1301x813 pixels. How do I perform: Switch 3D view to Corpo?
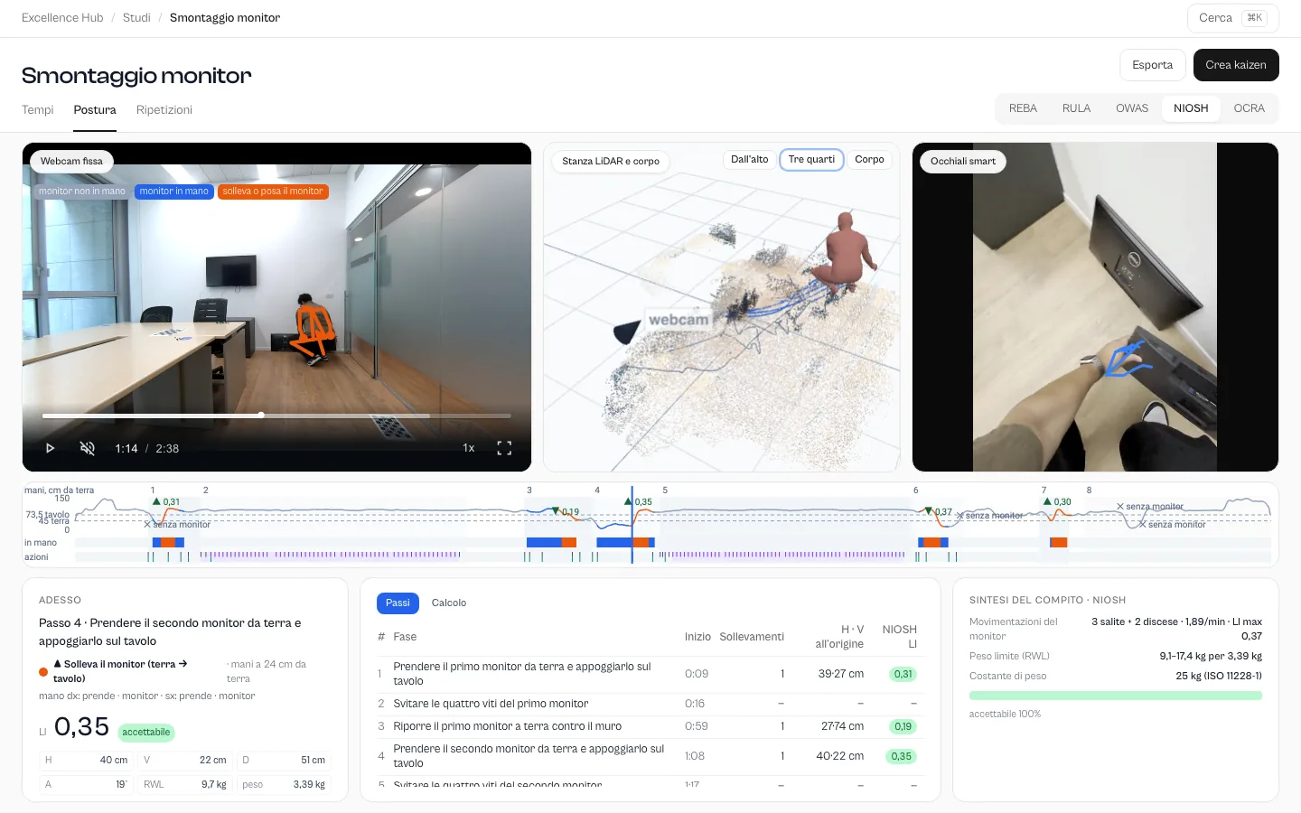tap(869, 160)
